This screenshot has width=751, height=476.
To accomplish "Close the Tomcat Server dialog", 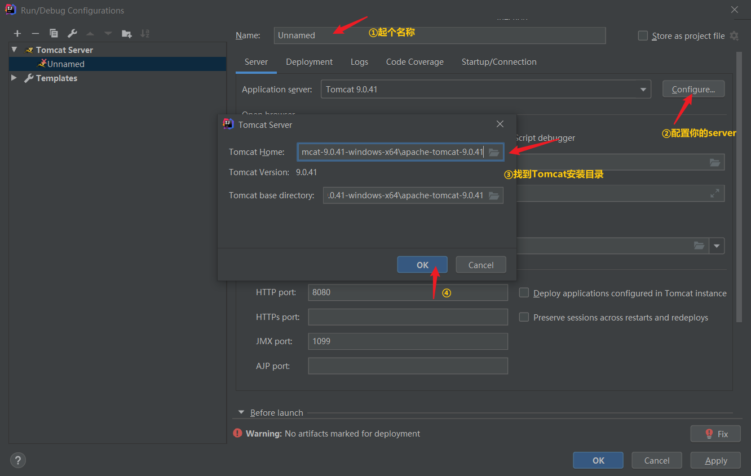I will point(500,124).
